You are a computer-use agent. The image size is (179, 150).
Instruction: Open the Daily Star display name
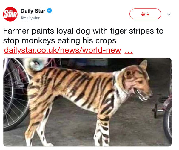click(x=33, y=11)
